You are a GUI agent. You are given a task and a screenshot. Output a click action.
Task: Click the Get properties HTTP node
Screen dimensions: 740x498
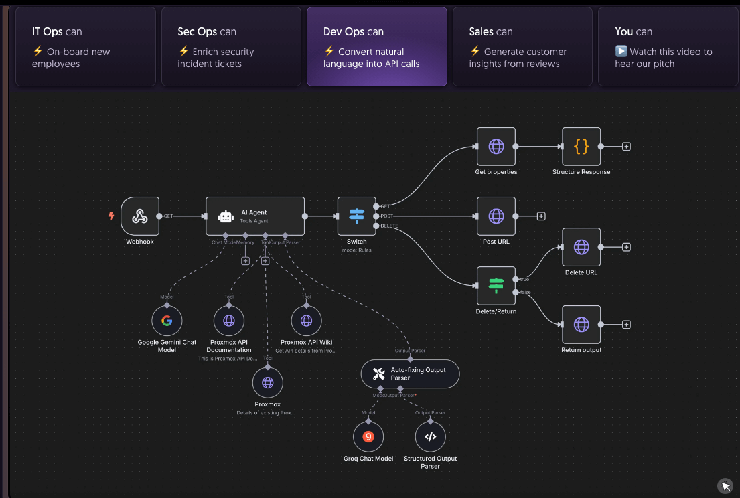(496, 147)
